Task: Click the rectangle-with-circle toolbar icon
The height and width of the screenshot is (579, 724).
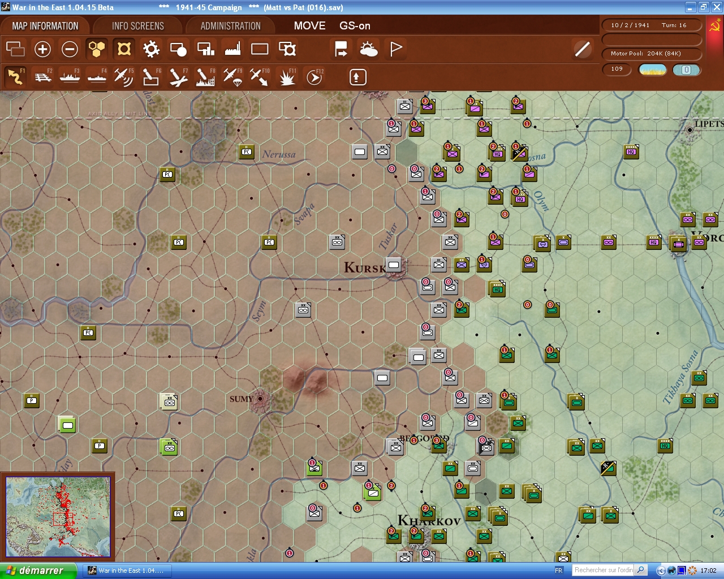Action: click(x=178, y=49)
